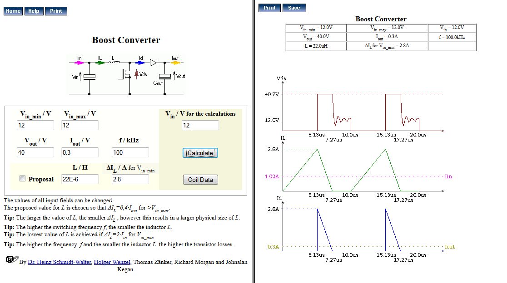
Task: Save the Boost Converter graph results
Action: (294, 8)
